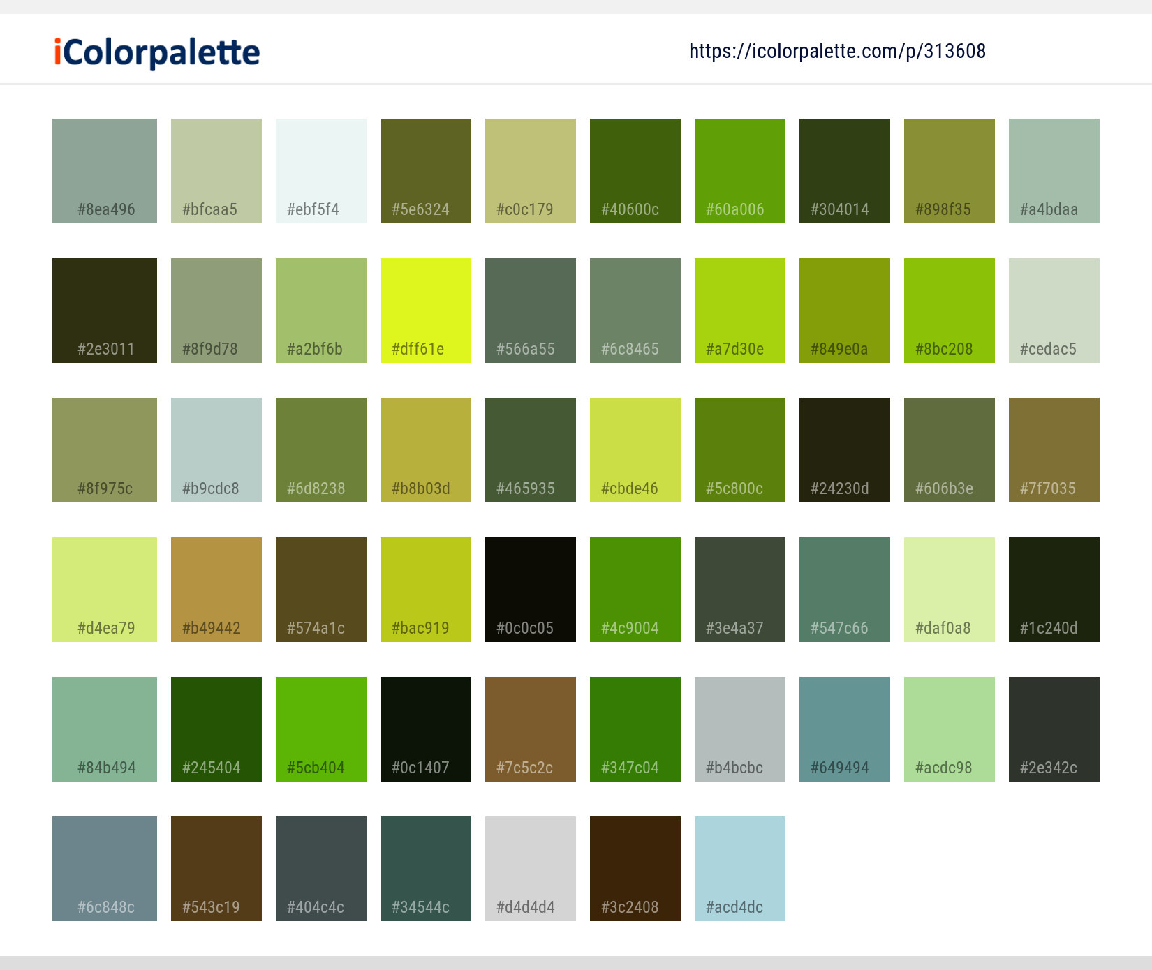Image resolution: width=1152 pixels, height=970 pixels.
Task: Click the #3e4a37 swatch
Action: [x=740, y=590]
